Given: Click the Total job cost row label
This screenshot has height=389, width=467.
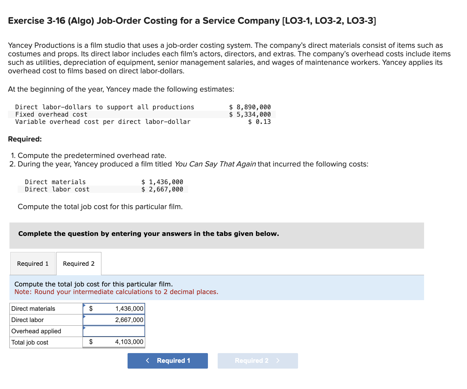Looking at the screenshot, I should 30,342.
